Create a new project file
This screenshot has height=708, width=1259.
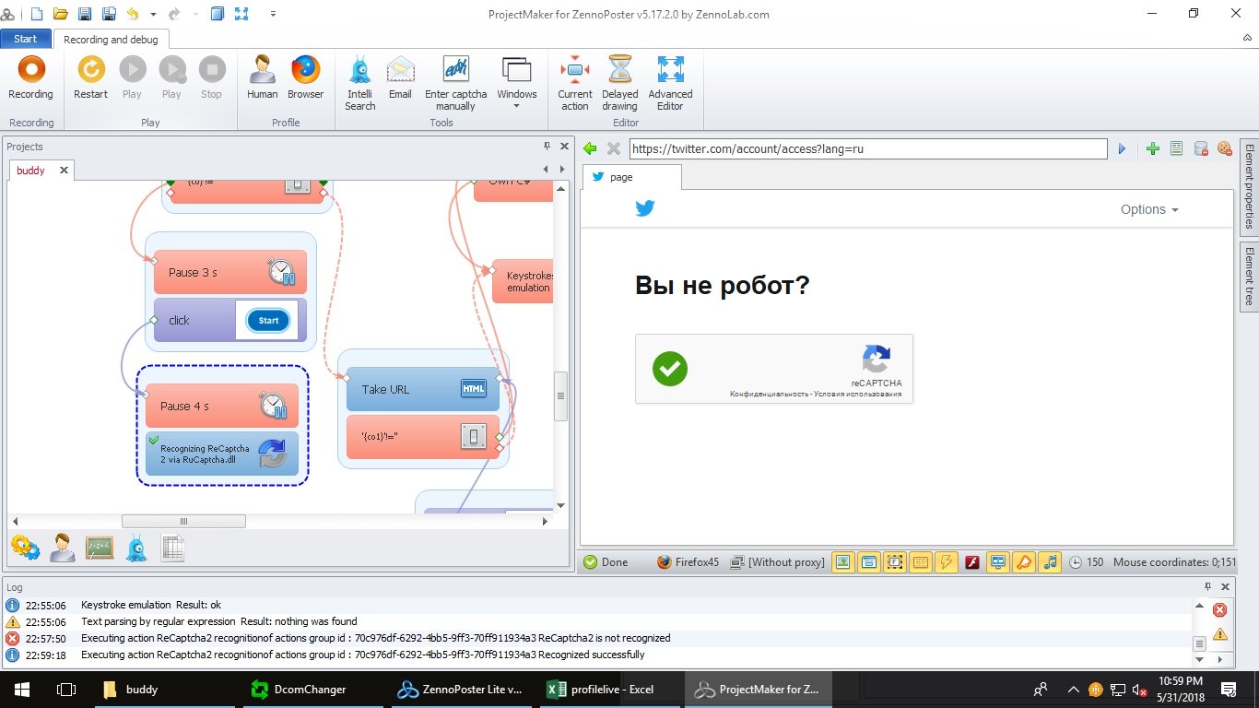click(x=36, y=14)
